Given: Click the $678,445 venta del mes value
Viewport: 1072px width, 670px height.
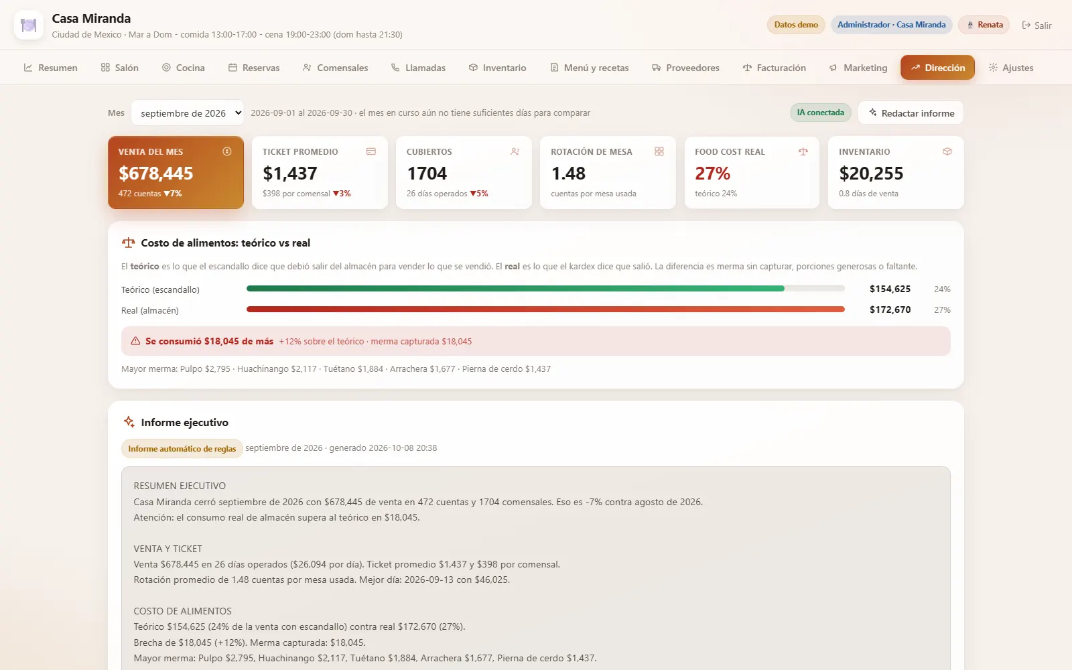Looking at the screenshot, I should click(156, 174).
